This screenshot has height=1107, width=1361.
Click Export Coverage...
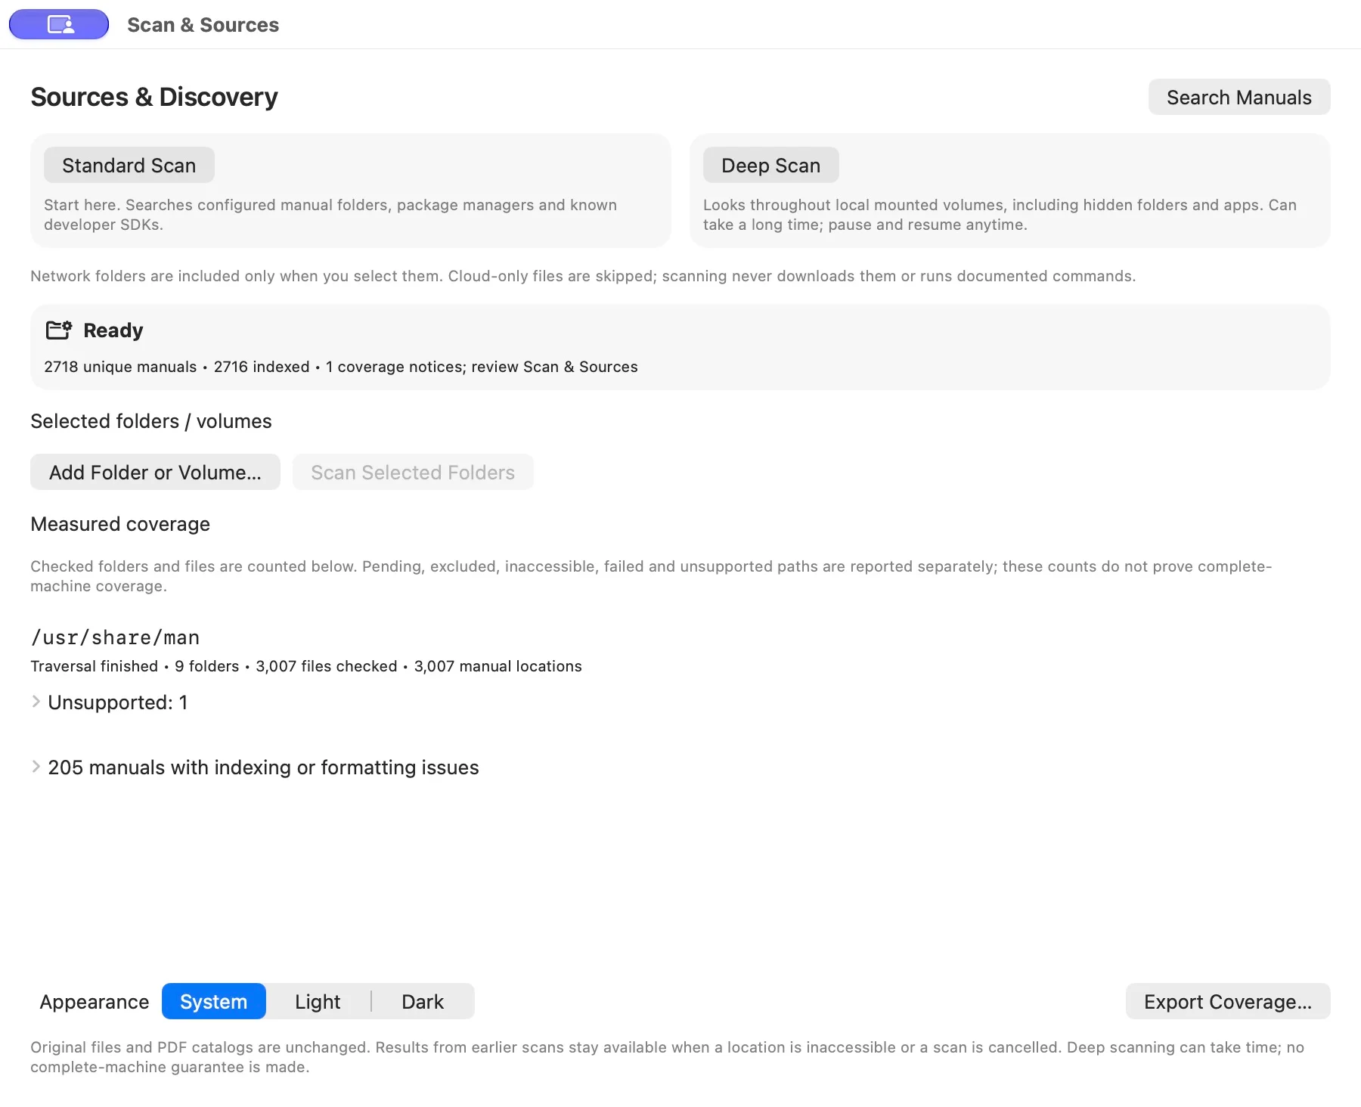point(1228,1001)
